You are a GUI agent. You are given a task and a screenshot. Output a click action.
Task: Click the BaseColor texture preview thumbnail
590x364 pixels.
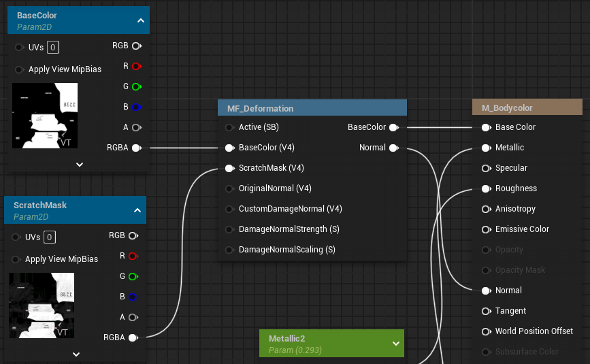(45, 116)
